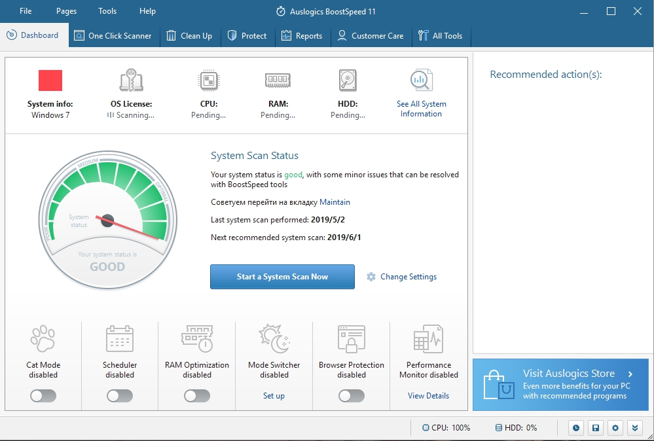Viewport: 654px width, 441px height.
Task: Maximize the BoostSpeed window
Action: click(611, 11)
